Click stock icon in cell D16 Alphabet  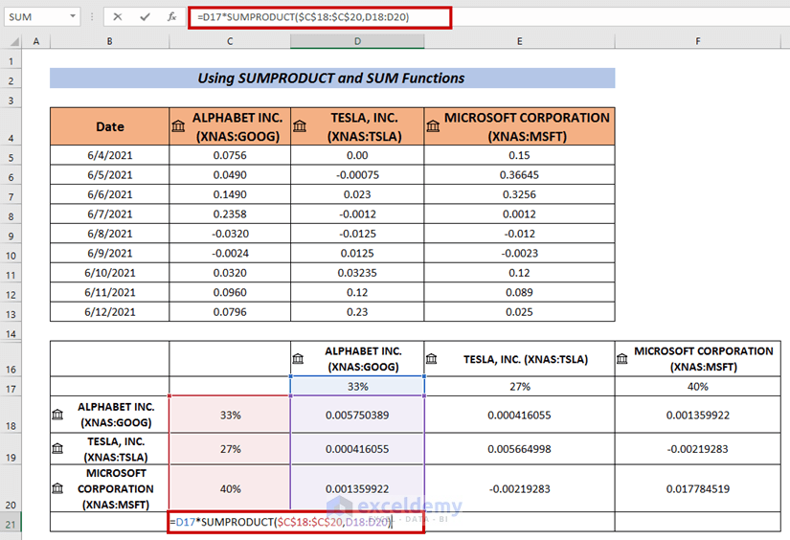point(298,359)
